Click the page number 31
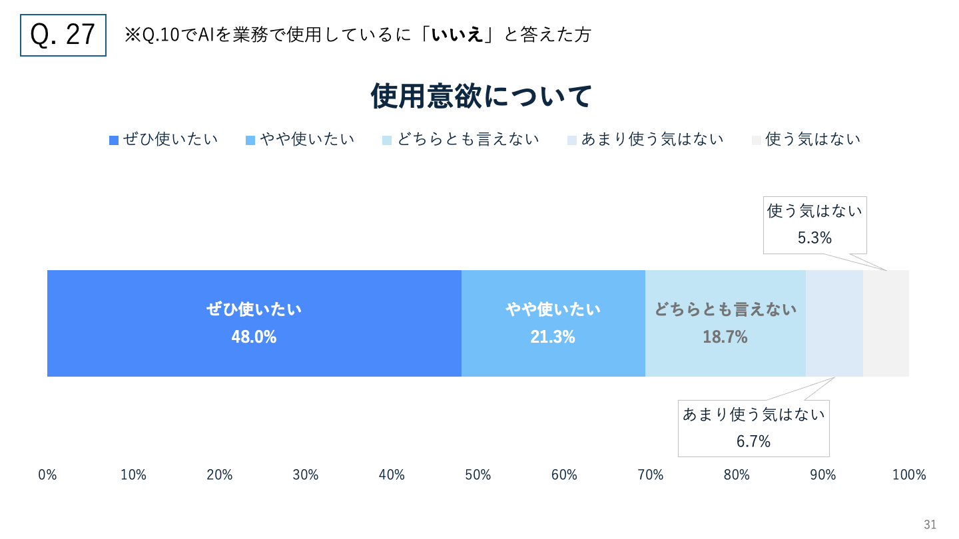Image resolution: width=959 pixels, height=539 pixels. (x=930, y=525)
